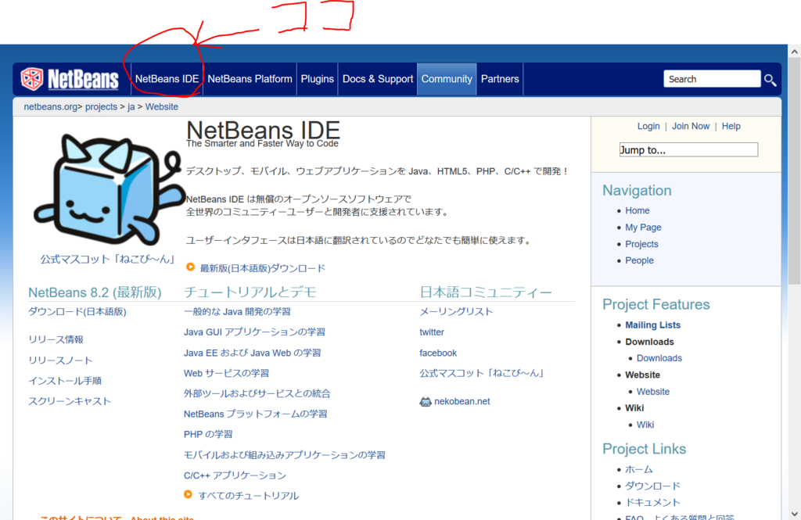801x520 pixels.
Task: Open リリース情報 link
Action: 56,339
